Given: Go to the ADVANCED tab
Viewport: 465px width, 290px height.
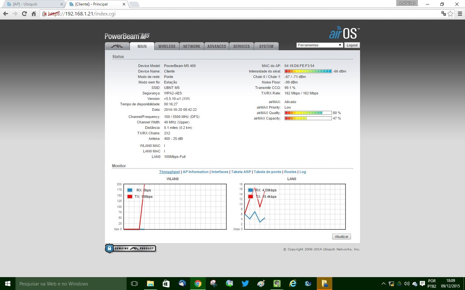Looking at the screenshot, I should 217,46.
